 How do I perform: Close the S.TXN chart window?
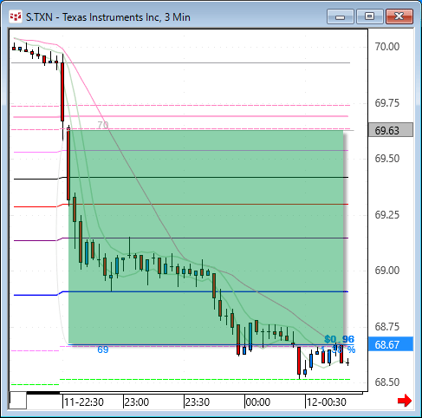[399, 16]
